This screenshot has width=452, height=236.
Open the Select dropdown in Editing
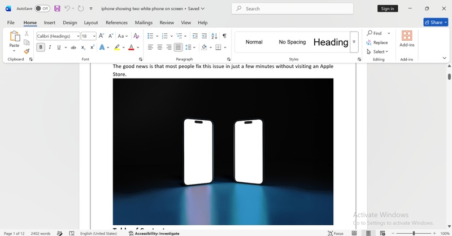click(377, 51)
